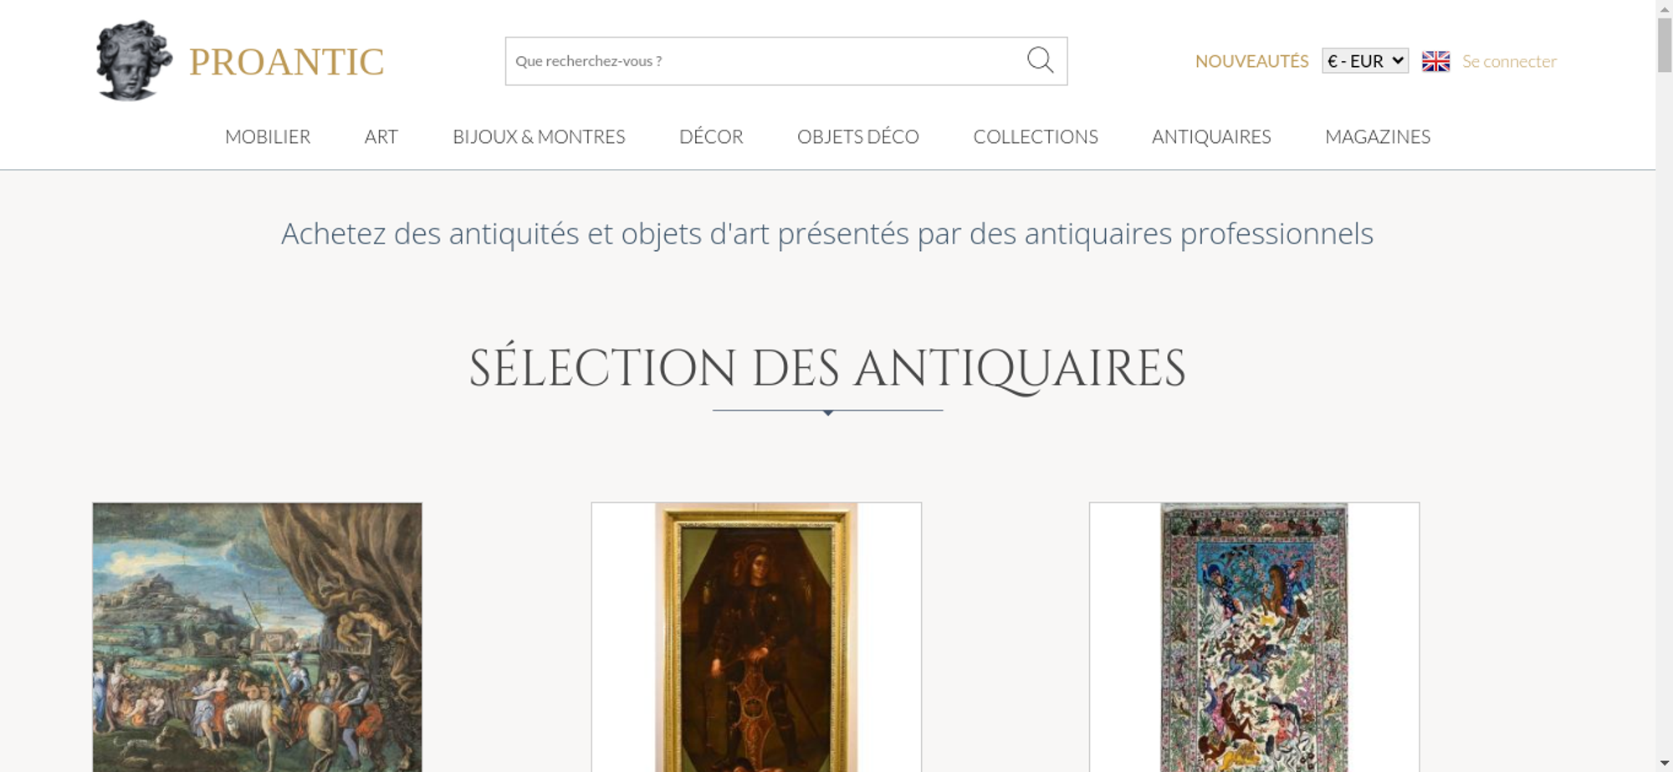Click the PROANTIC brand name text

286,62
